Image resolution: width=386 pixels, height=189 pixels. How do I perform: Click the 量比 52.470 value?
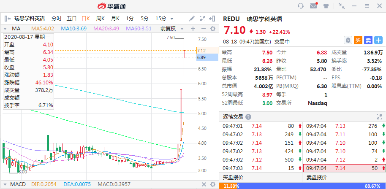click(x=318, y=69)
